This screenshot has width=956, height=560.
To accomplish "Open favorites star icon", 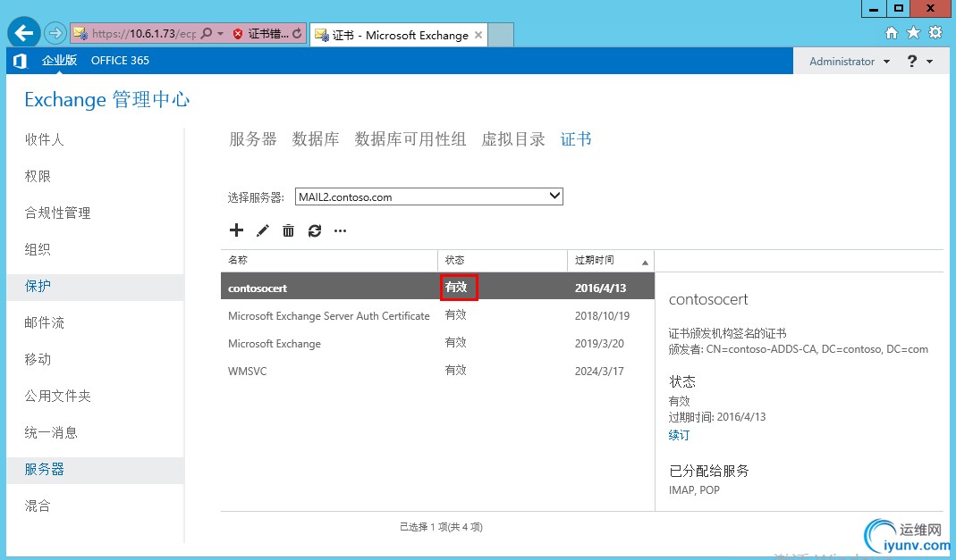I will (x=913, y=33).
